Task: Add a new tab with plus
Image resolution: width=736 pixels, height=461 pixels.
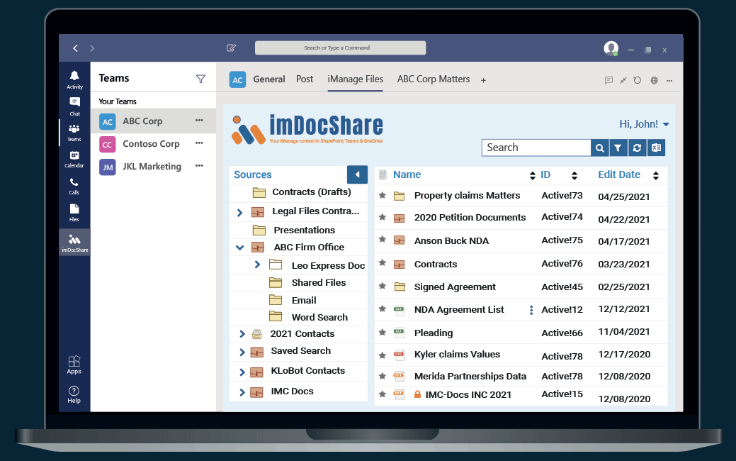Action: 484,80
